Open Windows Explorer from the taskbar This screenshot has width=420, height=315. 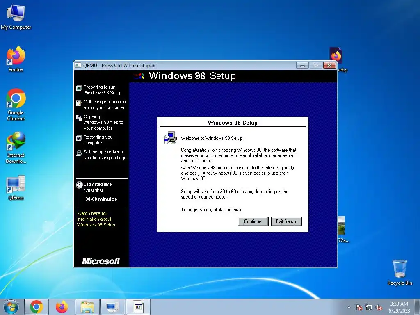(x=87, y=307)
